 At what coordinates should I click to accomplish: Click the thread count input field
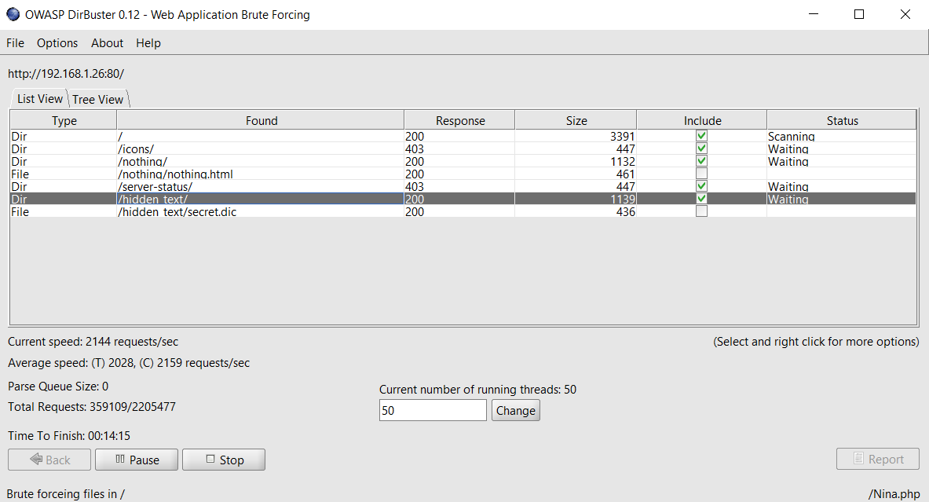(433, 410)
